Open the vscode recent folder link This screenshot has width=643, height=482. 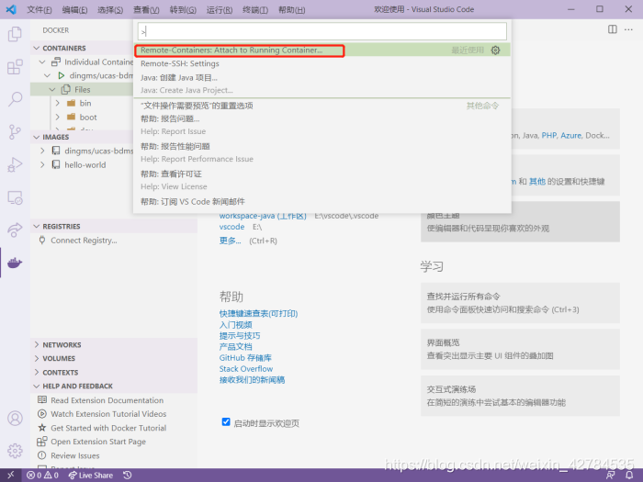point(231,227)
